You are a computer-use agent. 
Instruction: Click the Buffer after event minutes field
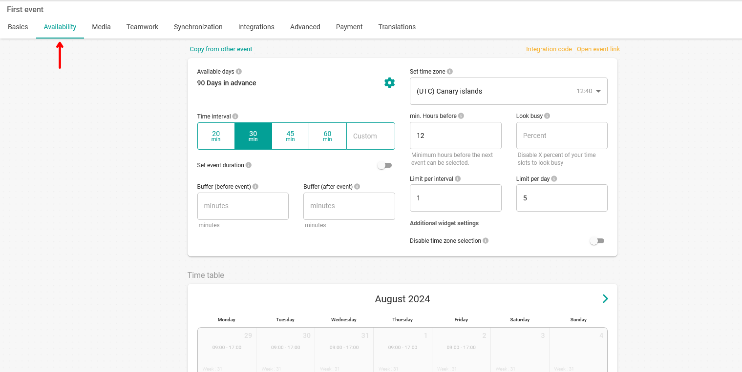point(349,206)
